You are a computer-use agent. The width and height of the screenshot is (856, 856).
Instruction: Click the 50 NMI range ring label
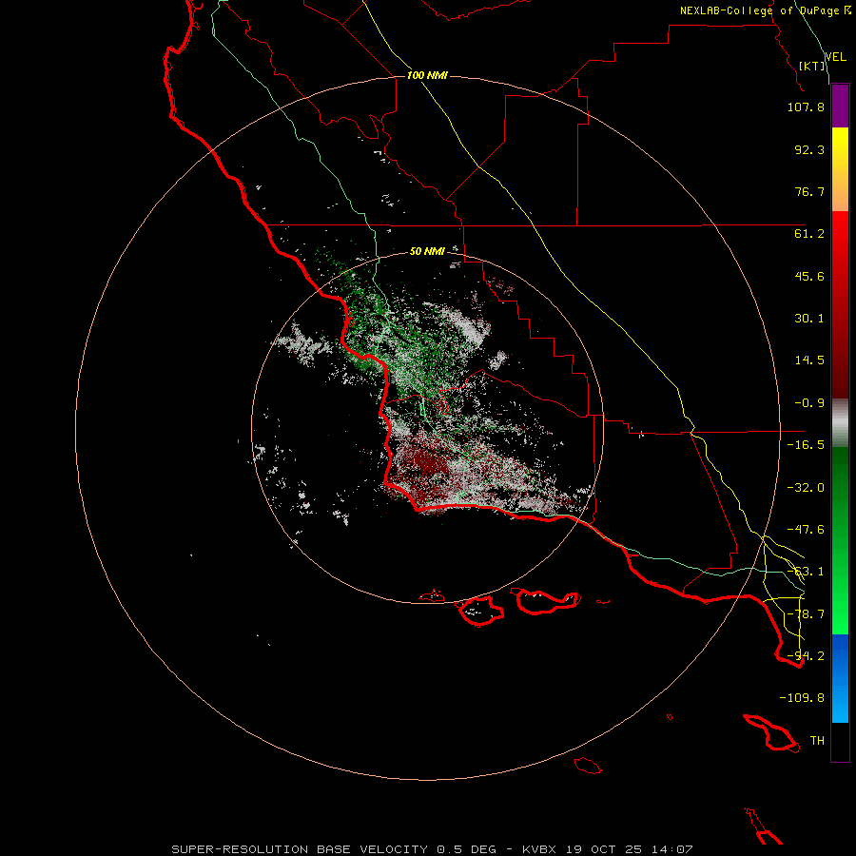[x=427, y=251]
